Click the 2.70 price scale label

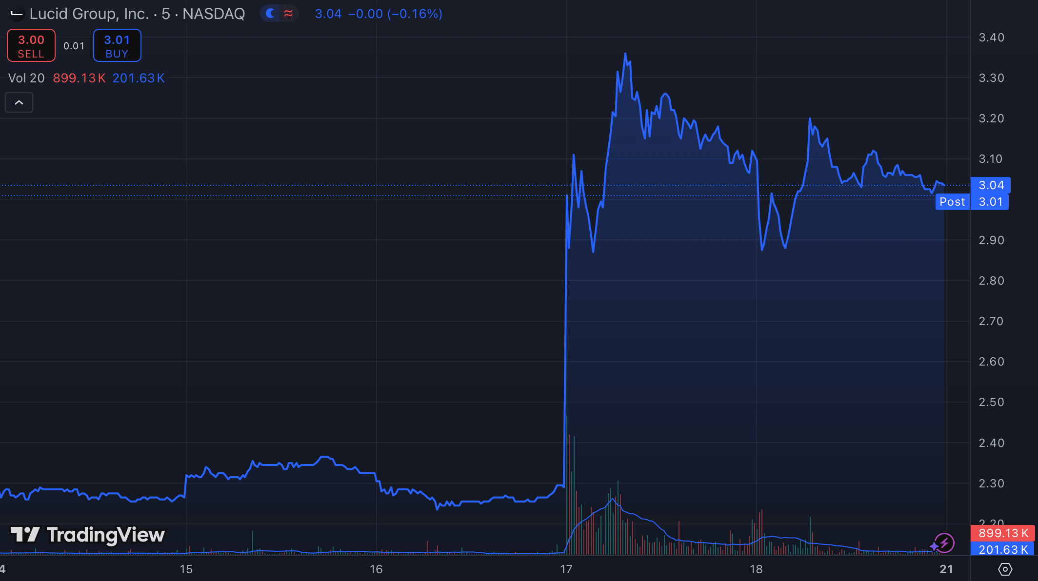tap(992, 321)
